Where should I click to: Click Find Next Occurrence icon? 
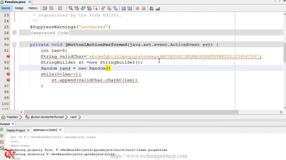point(83,8)
